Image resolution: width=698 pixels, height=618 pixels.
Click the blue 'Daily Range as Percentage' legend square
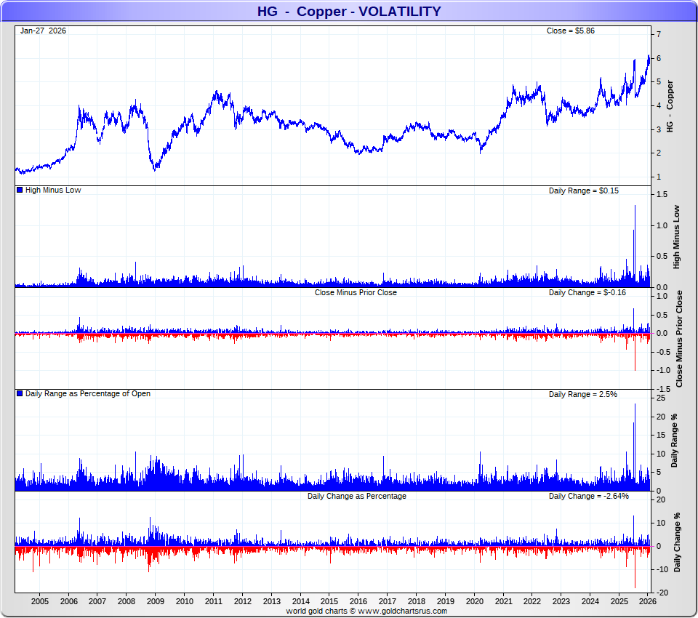click(x=20, y=393)
